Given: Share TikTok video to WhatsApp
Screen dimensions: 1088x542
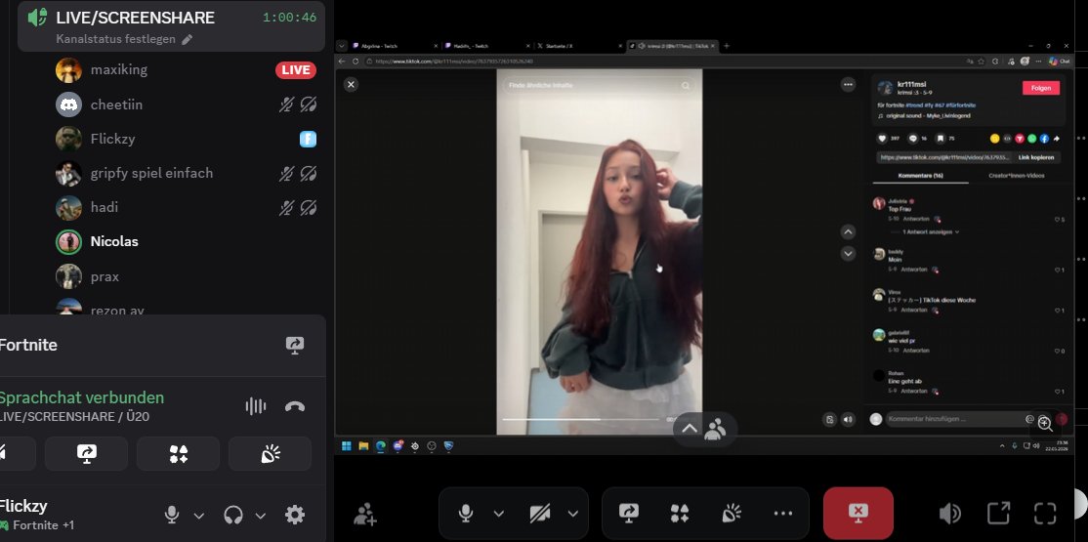Looking at the screenshot, I should [1032, 139].
